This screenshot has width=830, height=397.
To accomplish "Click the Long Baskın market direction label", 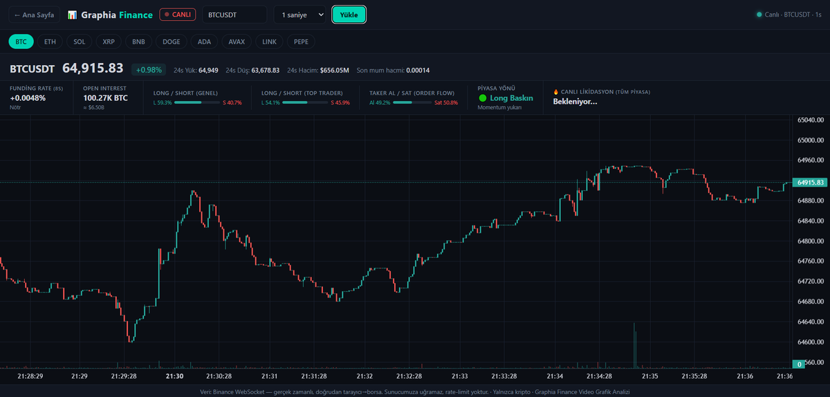I will tap(511, 98).
